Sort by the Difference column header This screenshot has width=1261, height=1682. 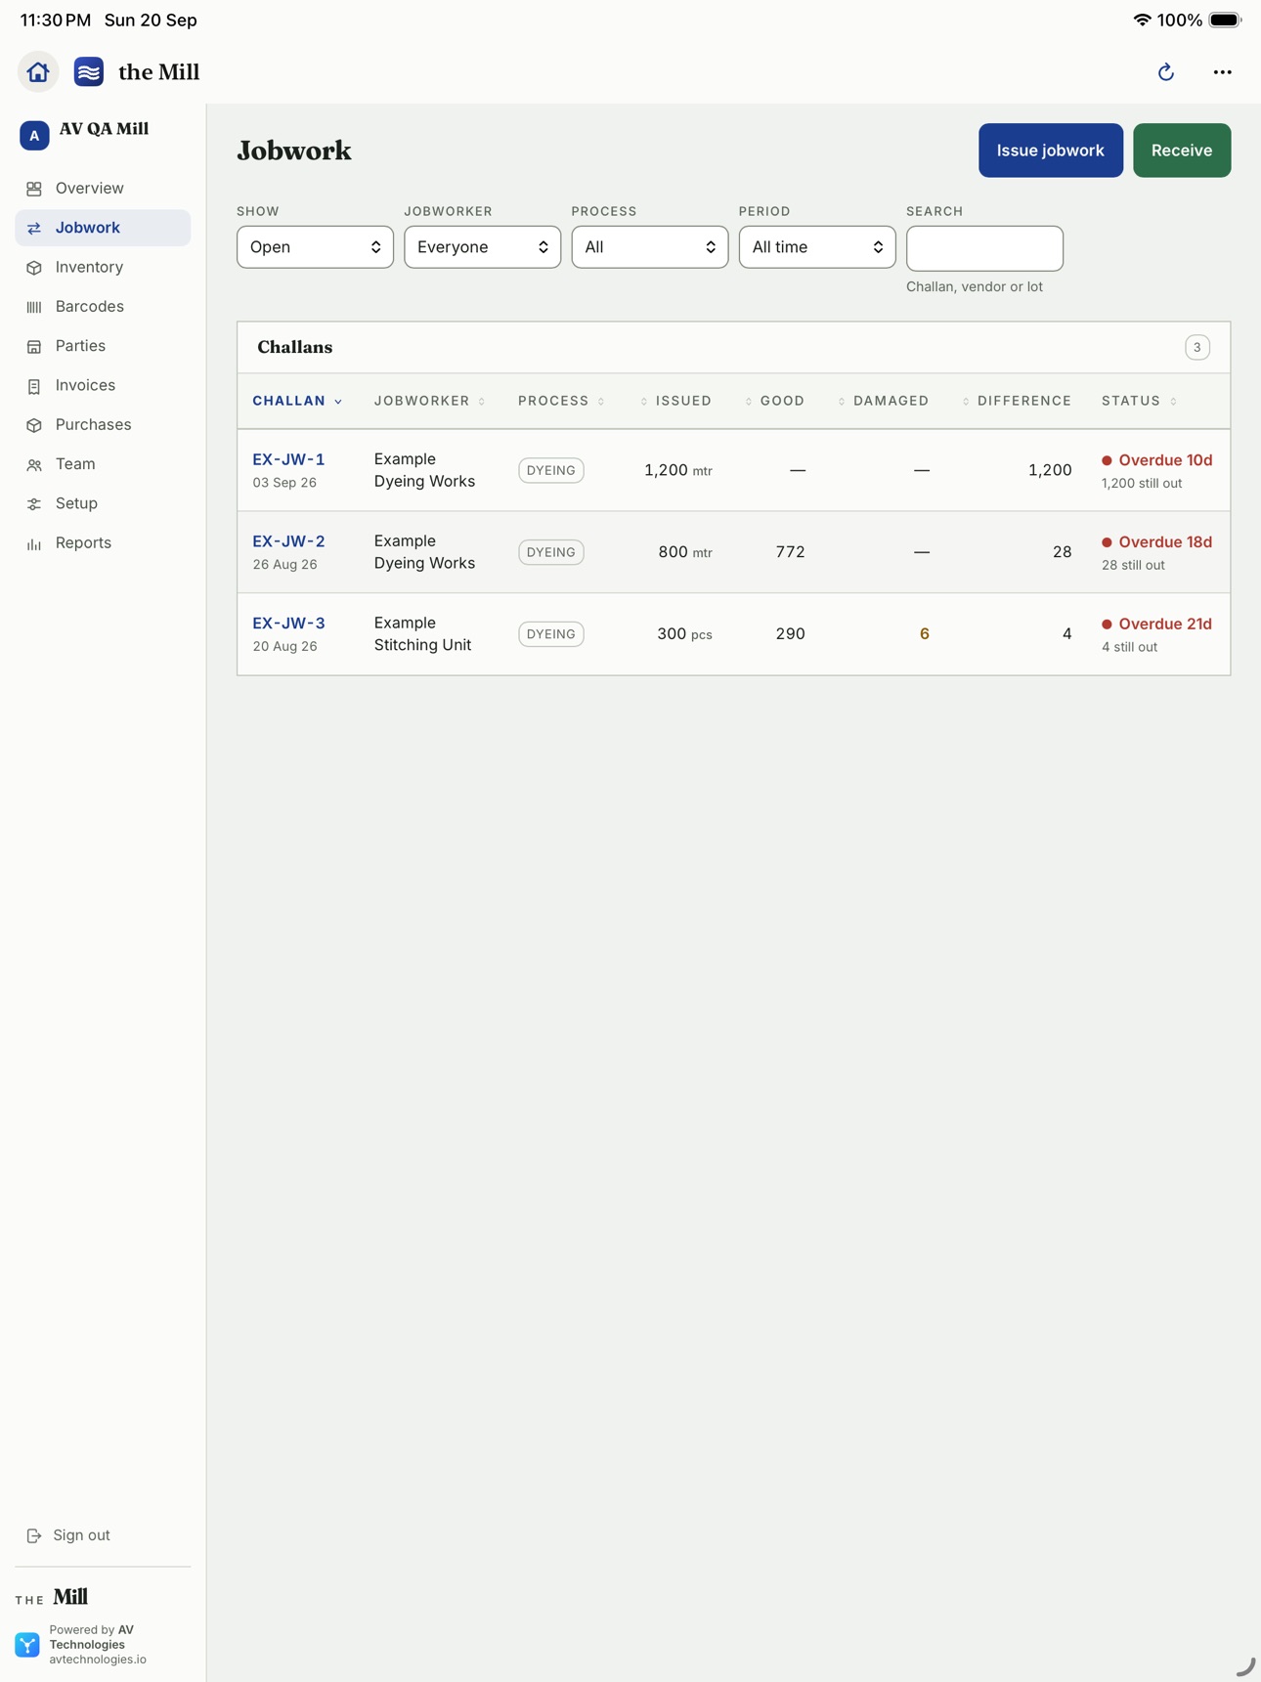(x=1017, y=401)
